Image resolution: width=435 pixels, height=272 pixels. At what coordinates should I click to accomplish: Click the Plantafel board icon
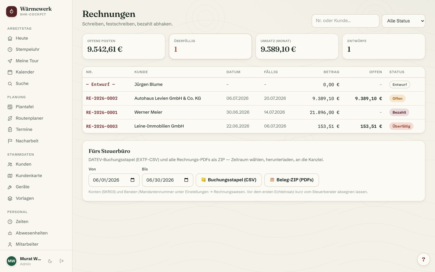[x=10, y=107]
